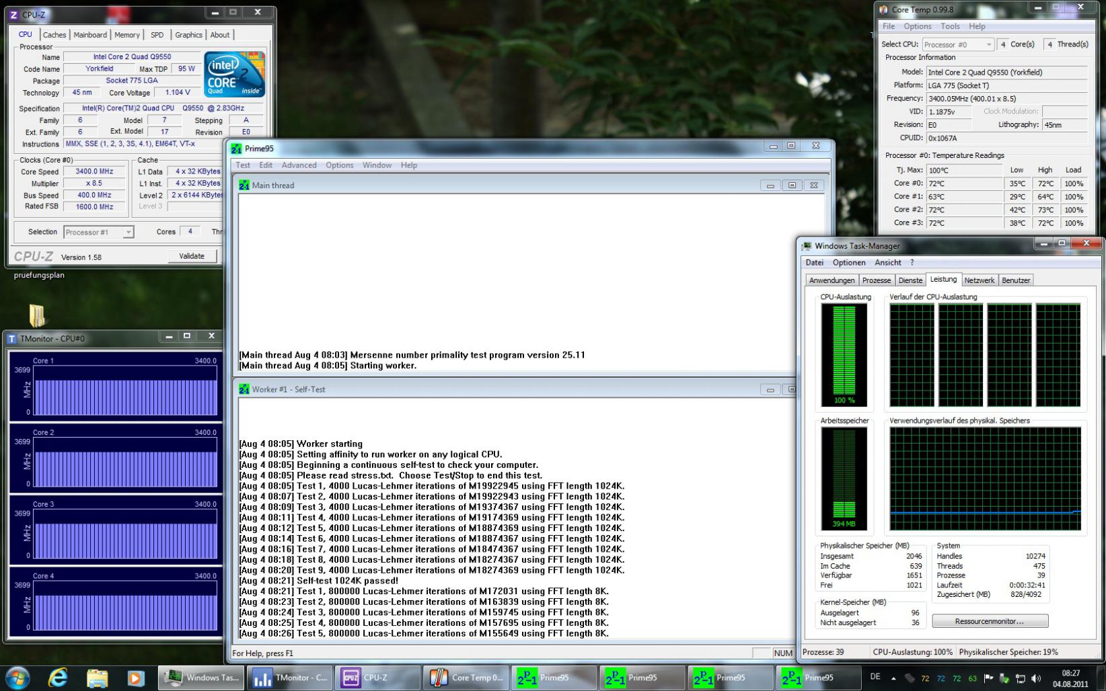Click the NUM indicator in Prime95 status bar

coord(782,653)
